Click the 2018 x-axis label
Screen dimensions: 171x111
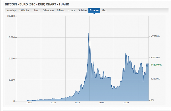click(x=102, y=103)
